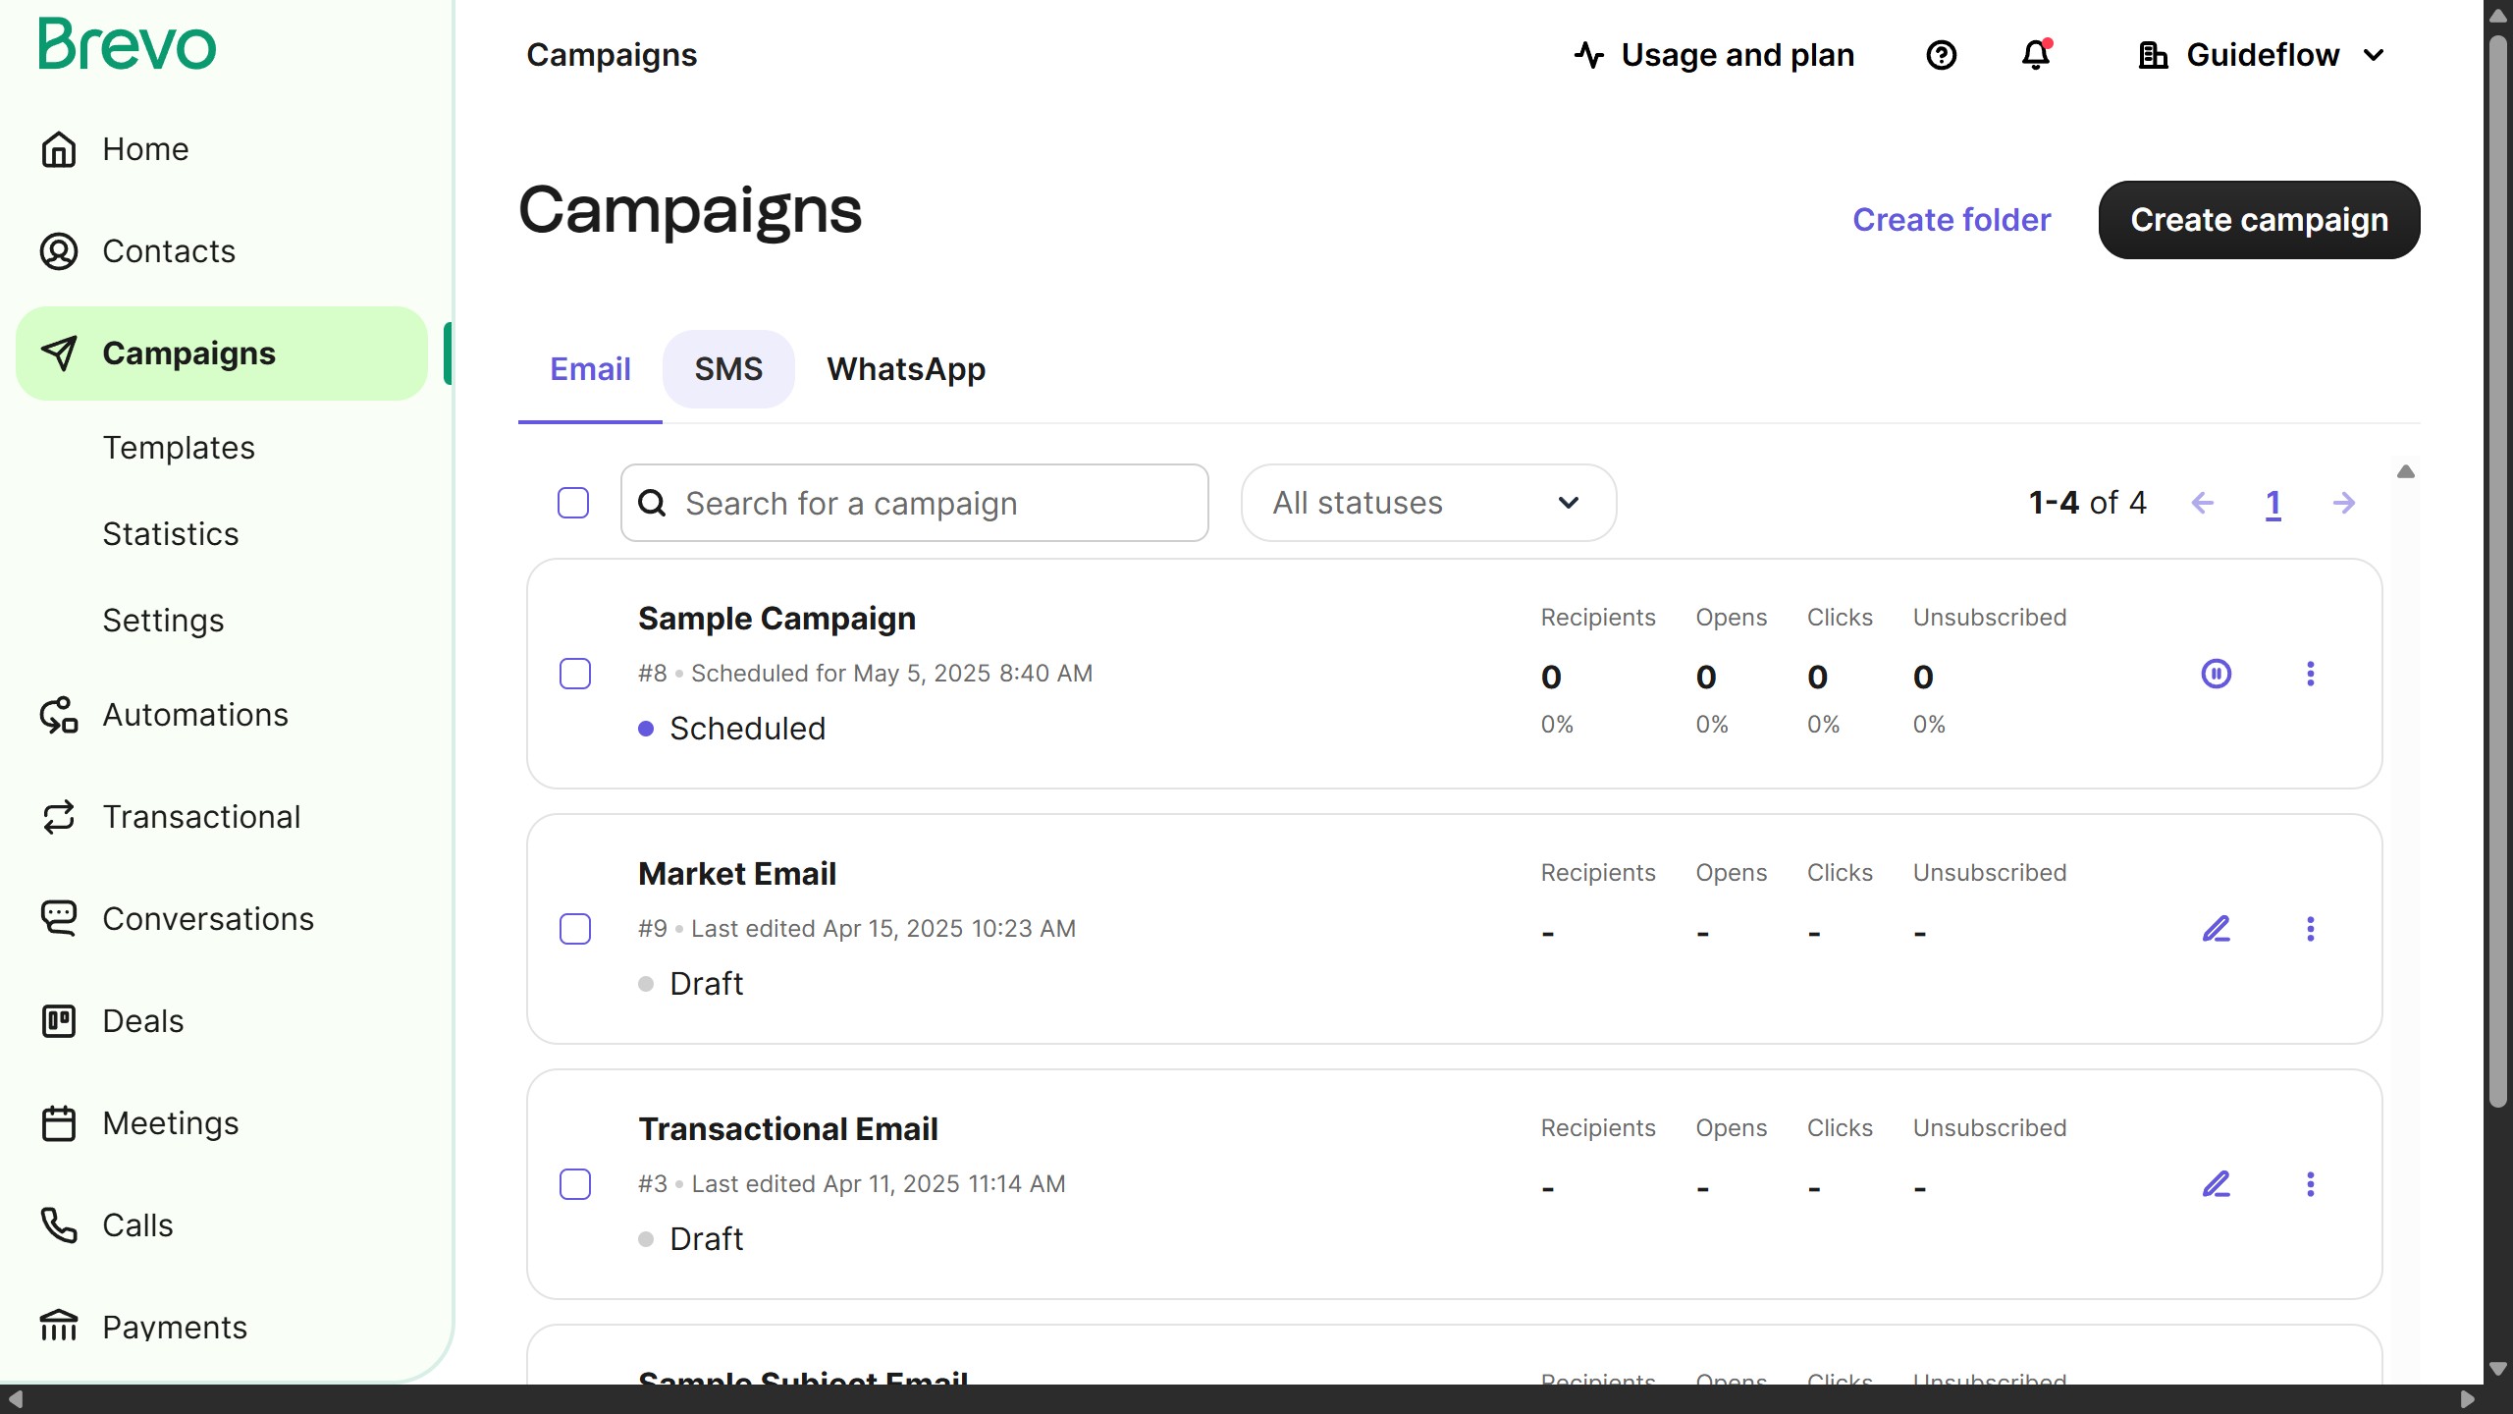Switch to the SMS tab
2513x1414 pixels.
point(727,369)
